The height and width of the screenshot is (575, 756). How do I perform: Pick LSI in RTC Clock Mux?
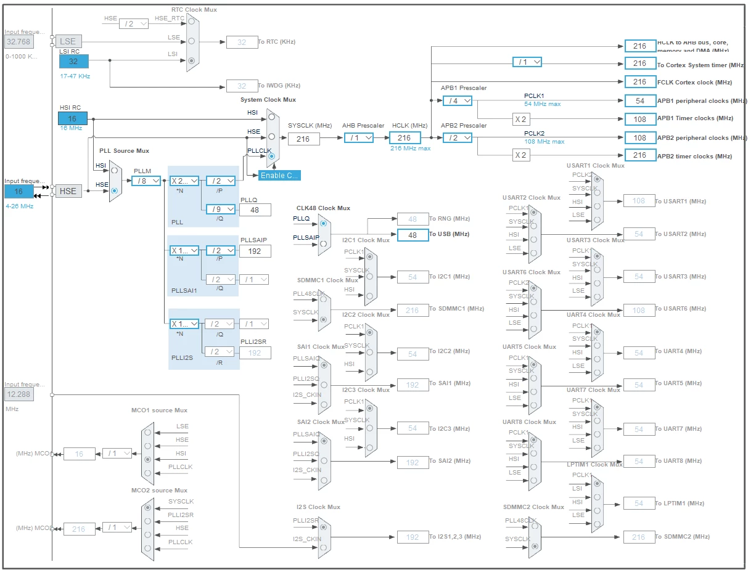pos(191,60)
